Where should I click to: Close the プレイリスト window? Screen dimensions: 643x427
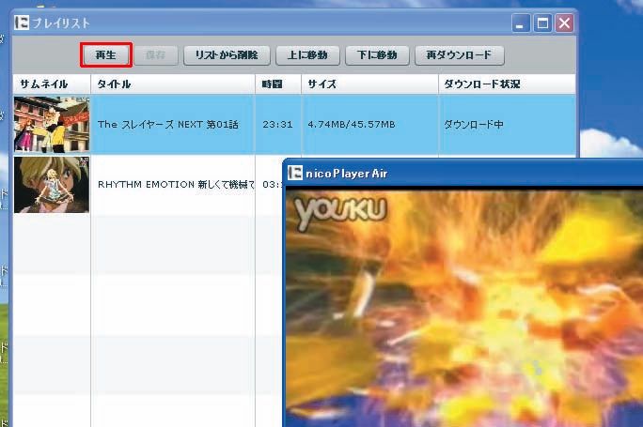pos(564,23)
